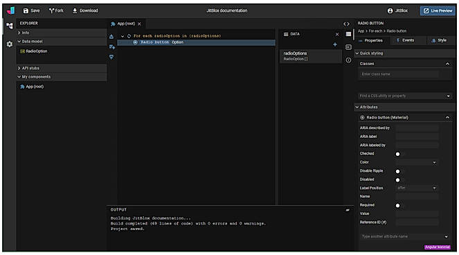Save the project

click(31, 10)
